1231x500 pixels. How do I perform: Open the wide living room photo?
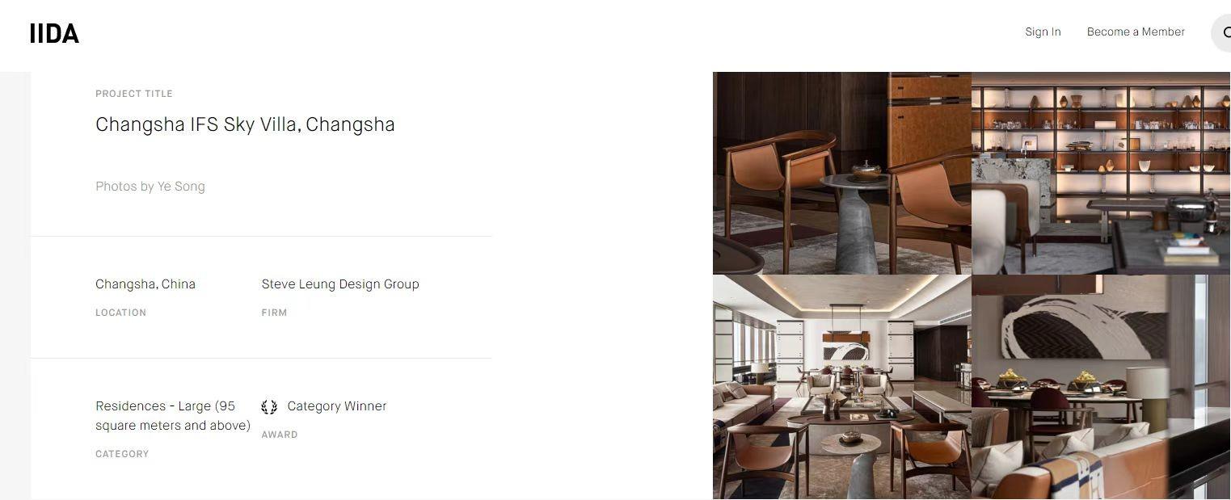click(x=841, y=387)
